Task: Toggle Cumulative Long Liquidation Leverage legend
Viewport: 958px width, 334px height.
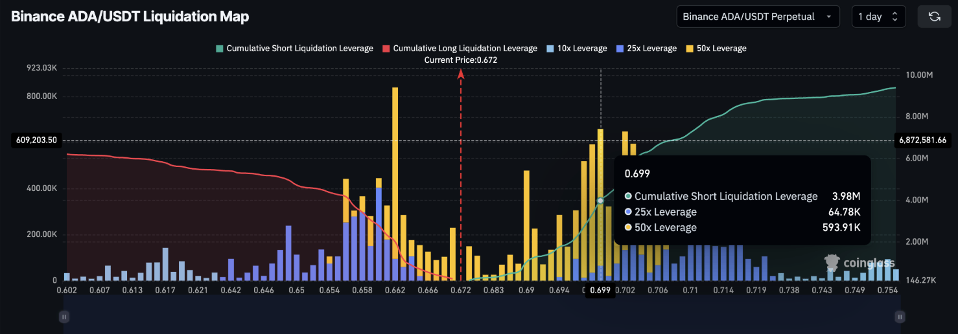Action: (x=460, y=49)
